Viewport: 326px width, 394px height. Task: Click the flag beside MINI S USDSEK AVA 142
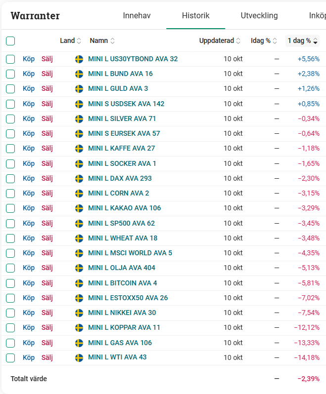[79, 104]
